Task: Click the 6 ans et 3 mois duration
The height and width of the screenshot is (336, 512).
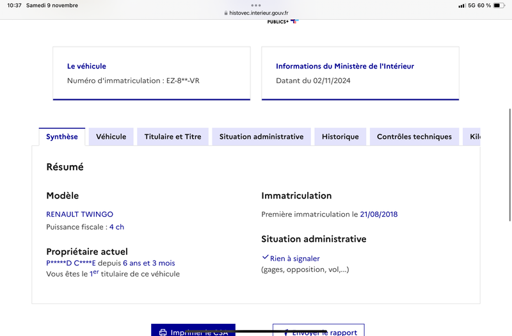Action: (149, 263)
